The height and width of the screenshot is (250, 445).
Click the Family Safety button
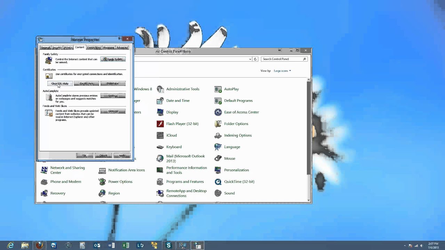click(113, 59)
